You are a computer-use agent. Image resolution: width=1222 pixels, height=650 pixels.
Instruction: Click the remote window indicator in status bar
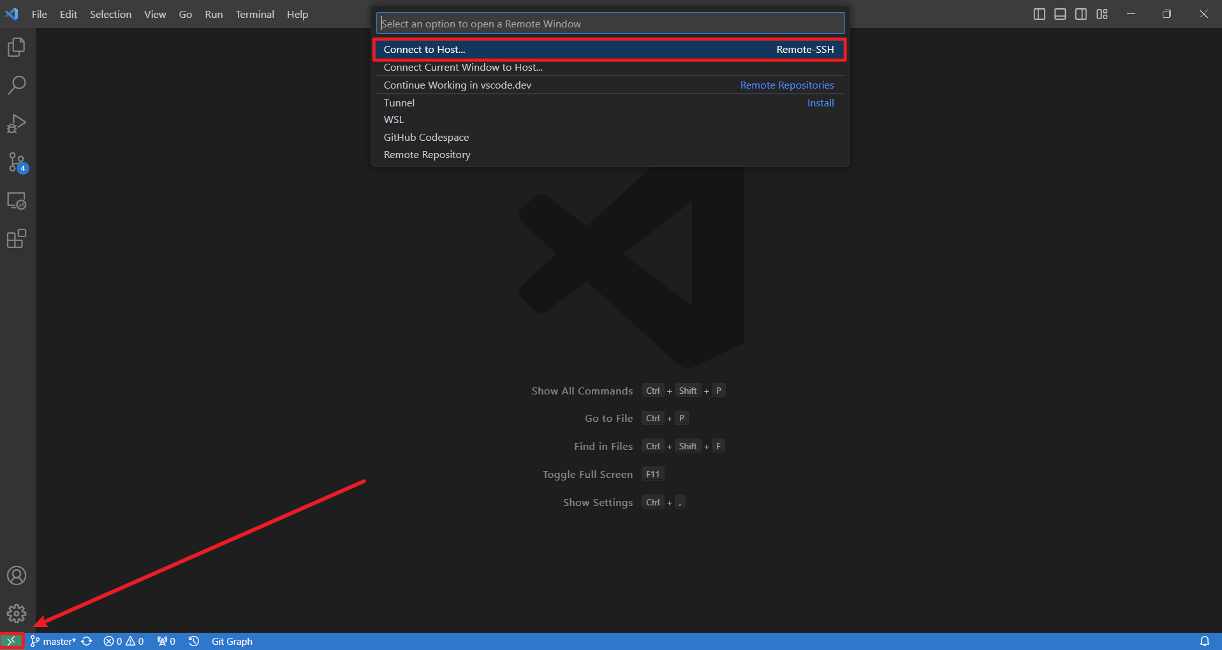(x=11, y=641)
